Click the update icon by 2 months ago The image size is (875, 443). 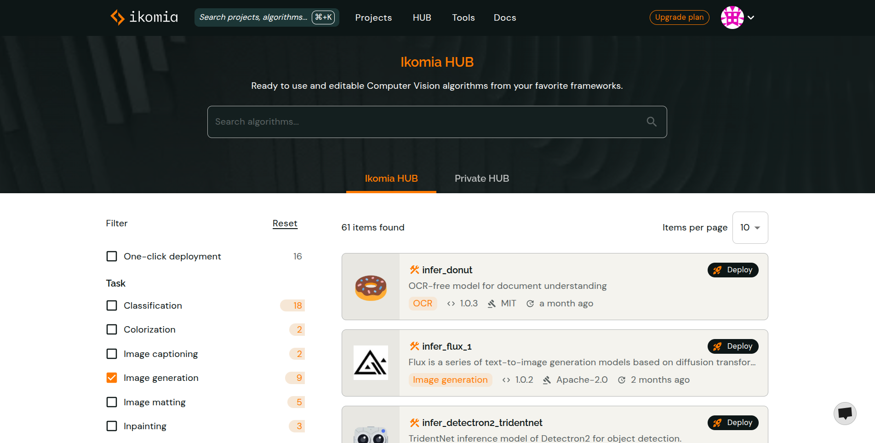click(x=622, y=380)
